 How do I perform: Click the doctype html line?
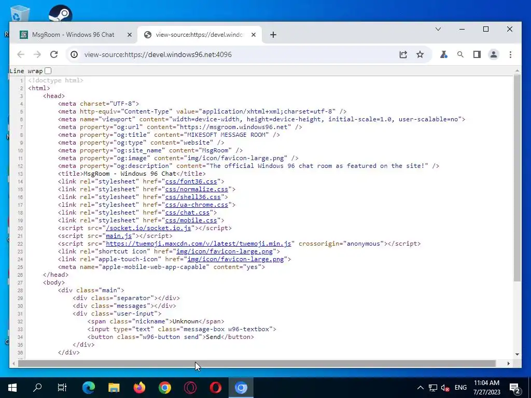coord(55,80)
